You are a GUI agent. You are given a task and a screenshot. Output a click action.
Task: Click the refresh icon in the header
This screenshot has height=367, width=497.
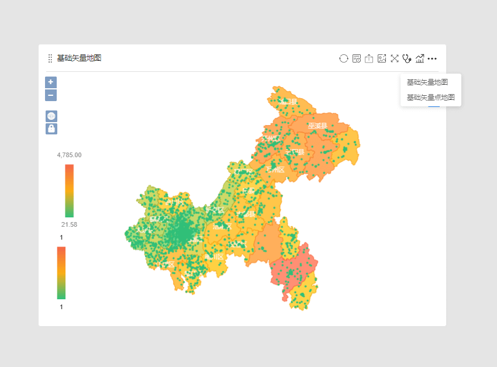pyautogui.click(x=344, y=58)
